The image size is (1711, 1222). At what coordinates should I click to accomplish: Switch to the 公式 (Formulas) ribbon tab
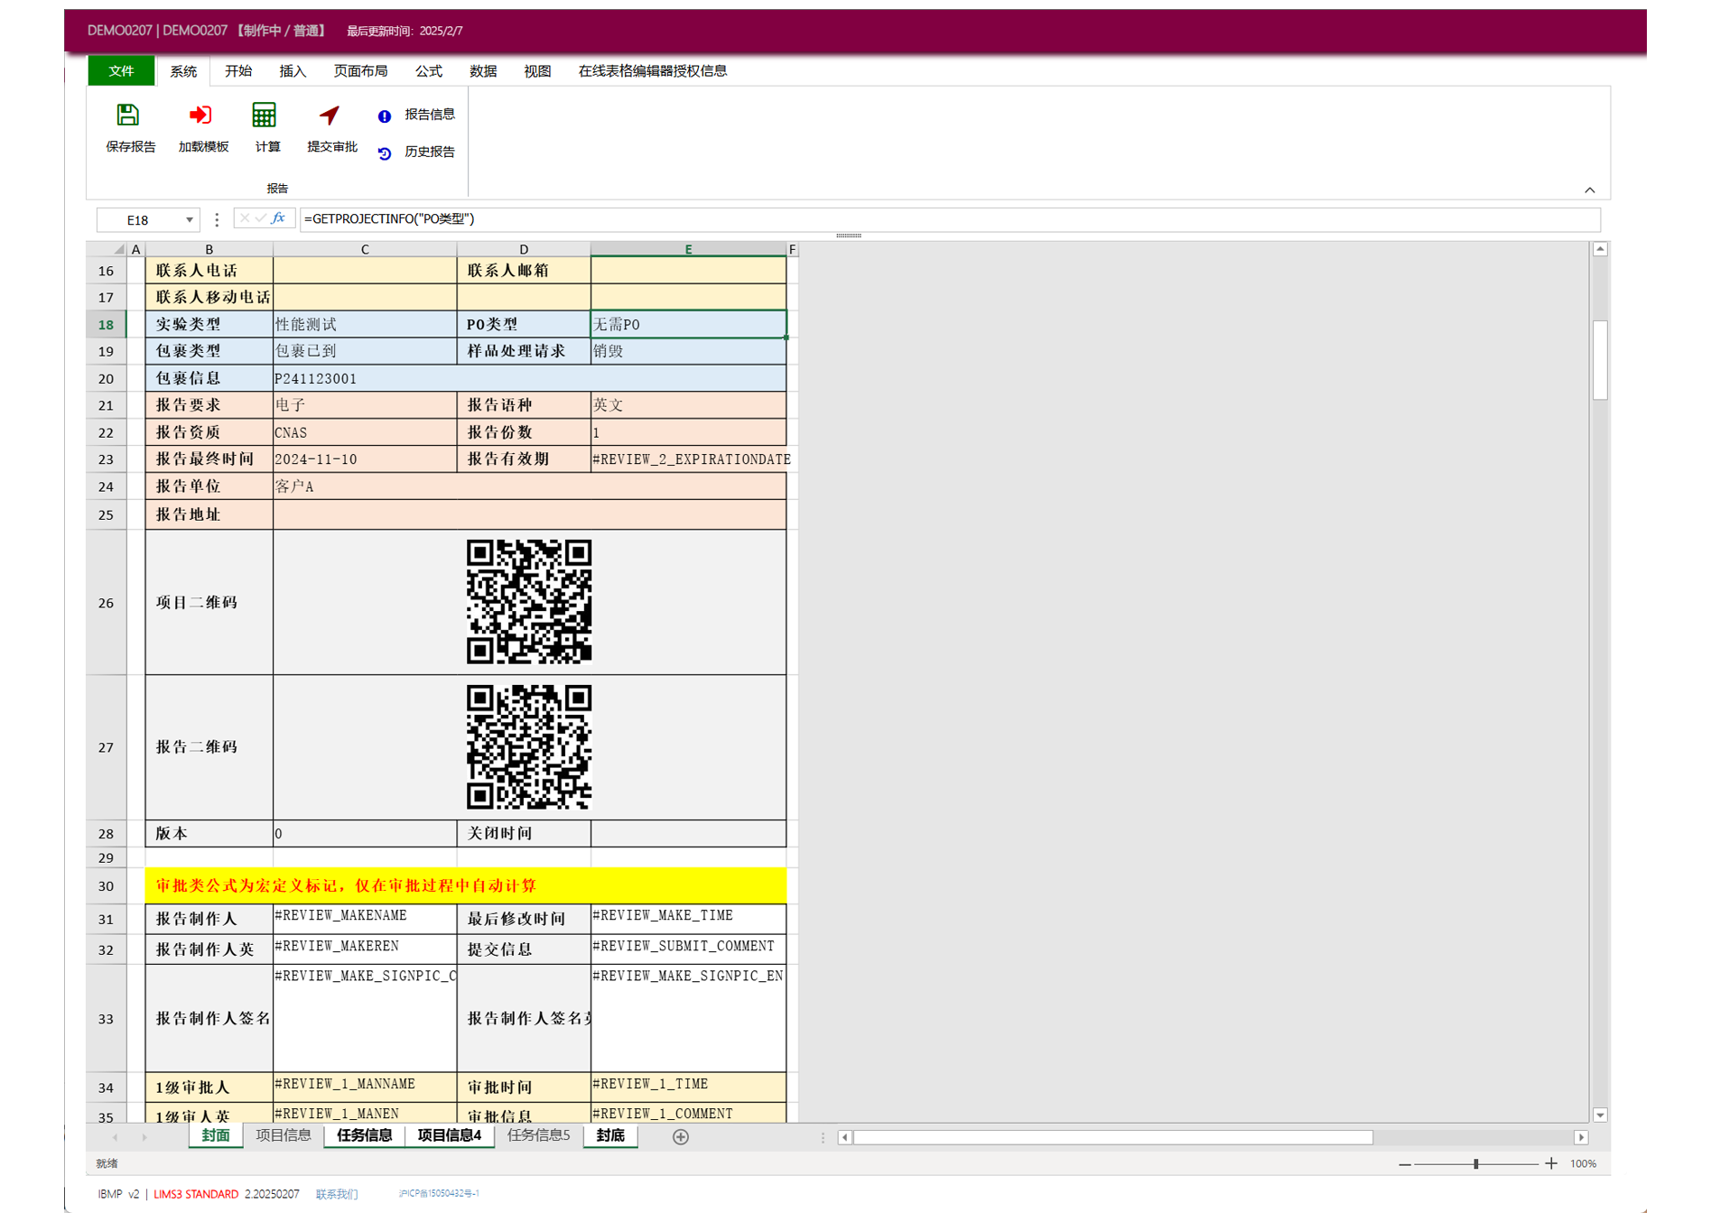click(x=428, y=70)
